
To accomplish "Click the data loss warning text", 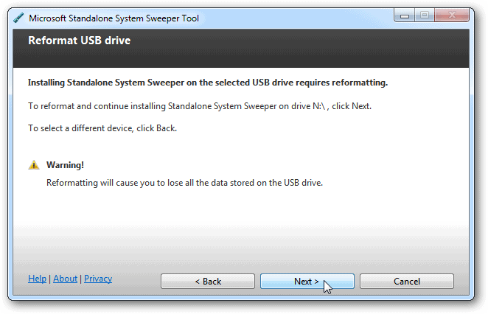I will [x=184, y=181].
